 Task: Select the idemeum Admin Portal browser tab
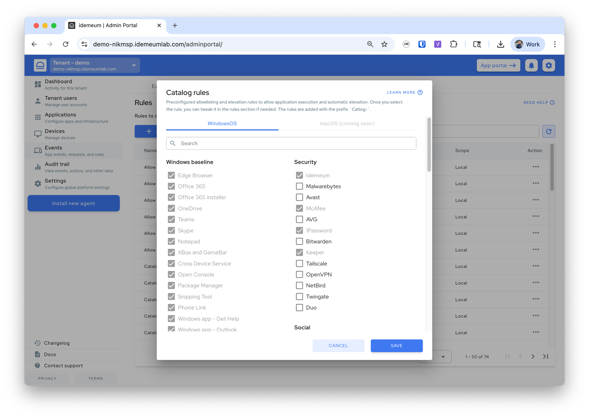115,26
